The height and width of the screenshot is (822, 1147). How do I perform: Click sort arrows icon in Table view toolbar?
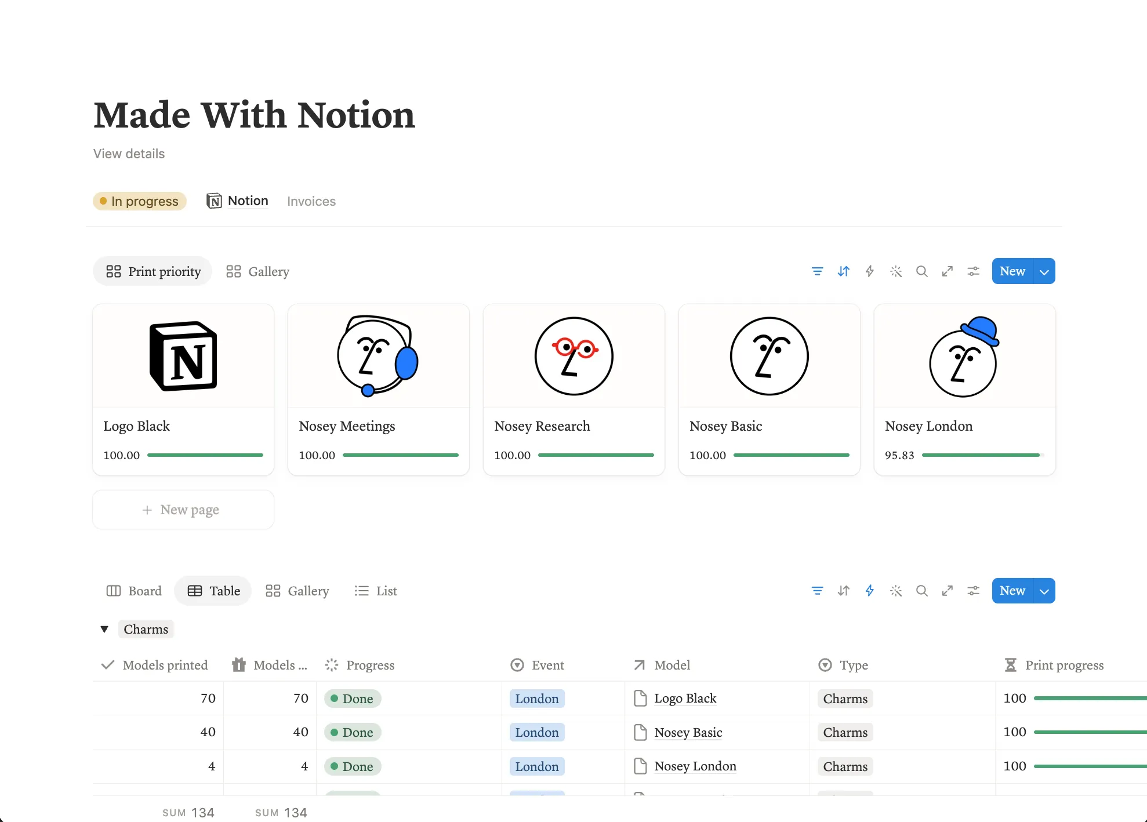[843, 591]
